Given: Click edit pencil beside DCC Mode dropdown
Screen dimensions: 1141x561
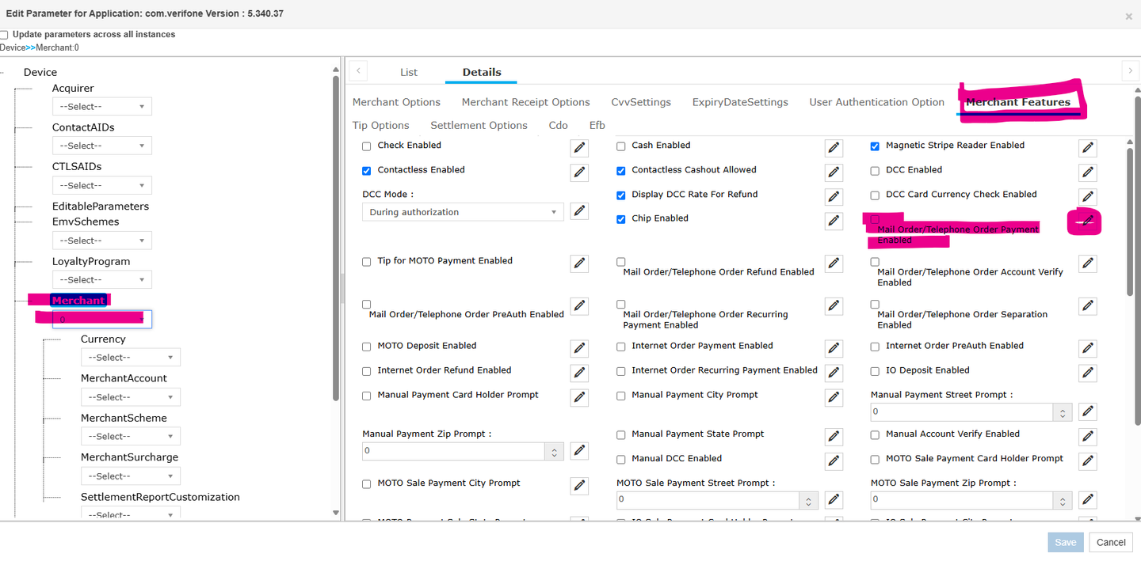Looking at the screenshot, I should coord(579,210).
